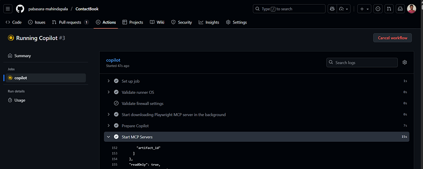The height and width of the screenshot is (169, 423).
Task: Click the GitHub logo
Action: coord(20,9)
